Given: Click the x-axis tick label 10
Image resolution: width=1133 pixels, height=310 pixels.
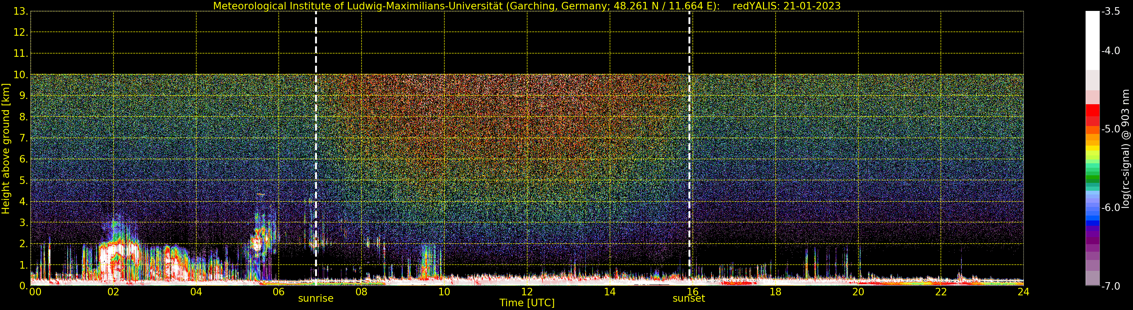Looking at the screenshot, I should click(444, 292).
